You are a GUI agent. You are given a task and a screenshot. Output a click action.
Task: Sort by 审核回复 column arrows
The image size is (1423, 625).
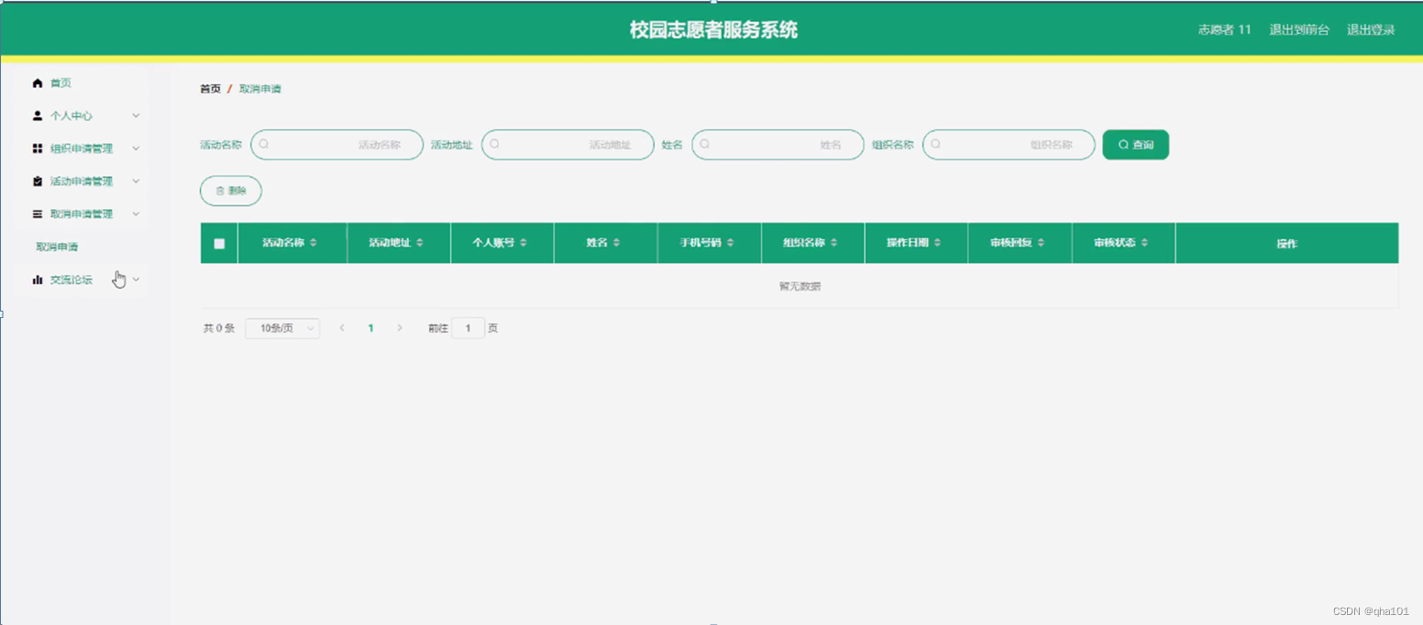point(1042,243)
